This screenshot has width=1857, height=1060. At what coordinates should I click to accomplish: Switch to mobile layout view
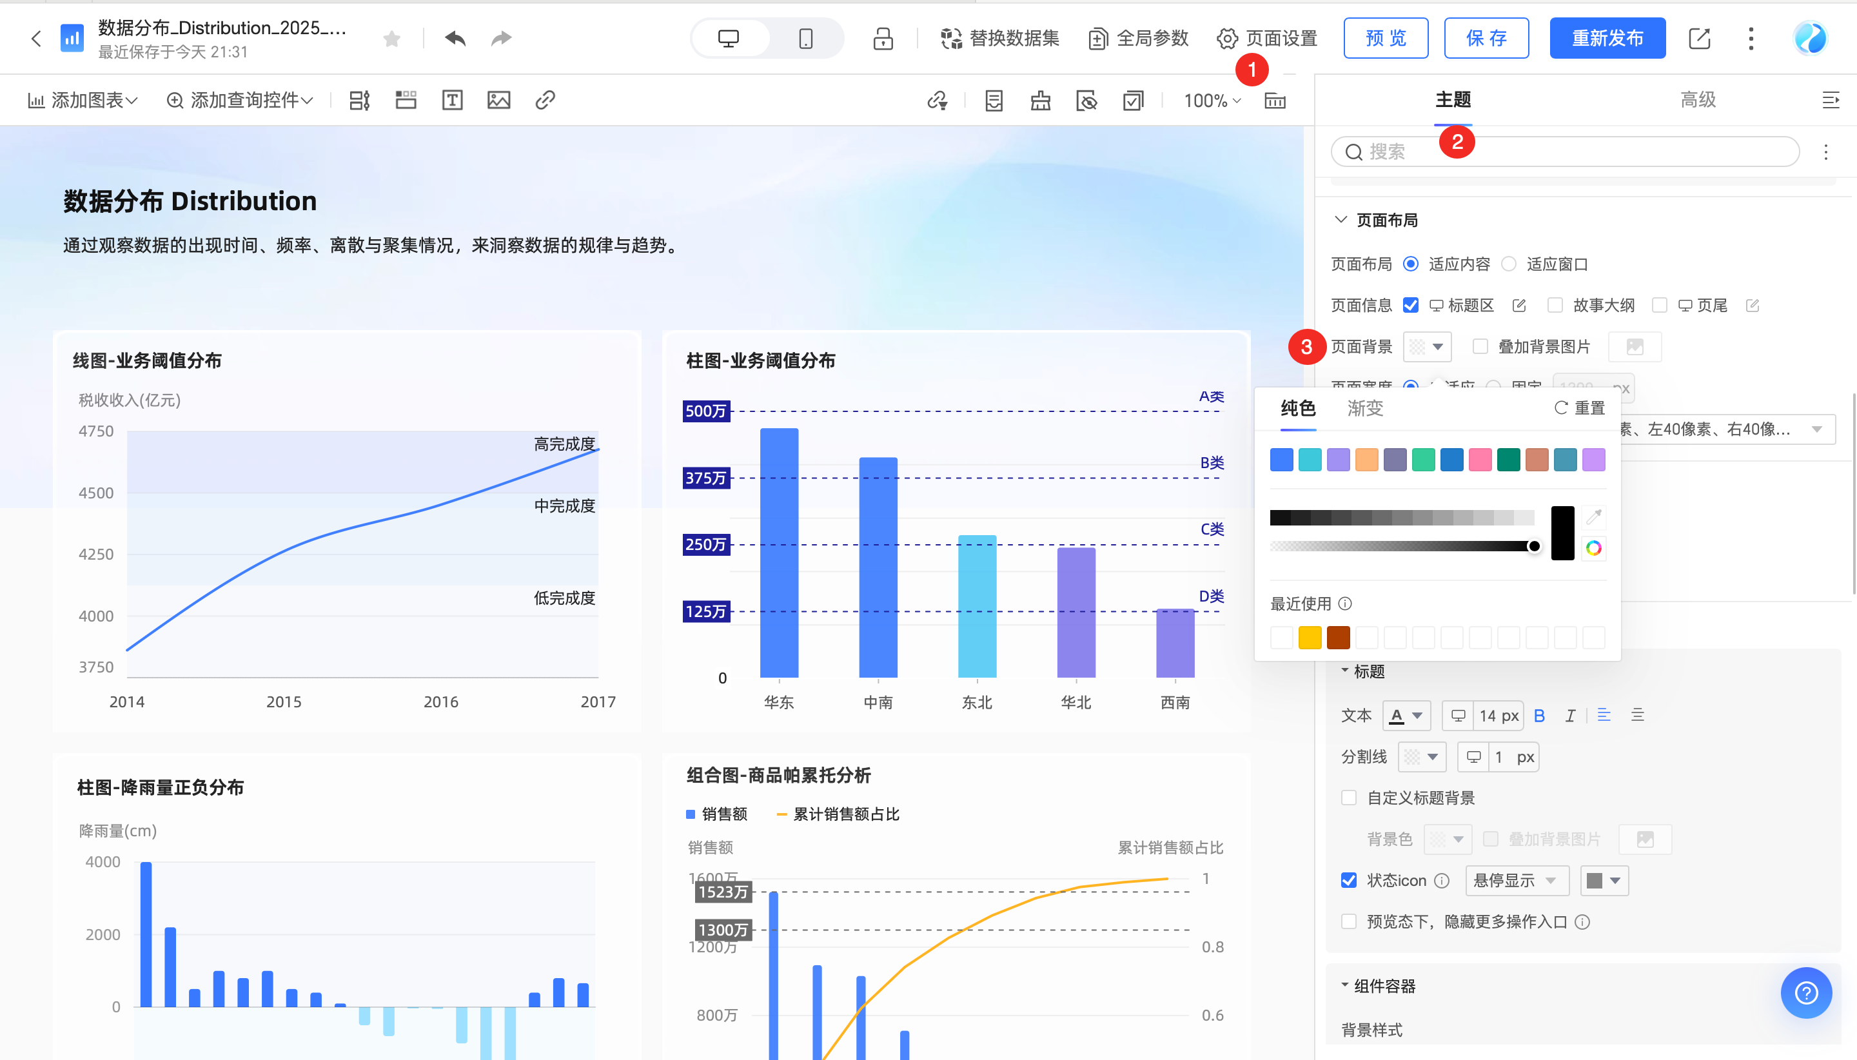(x=805, y=39)
